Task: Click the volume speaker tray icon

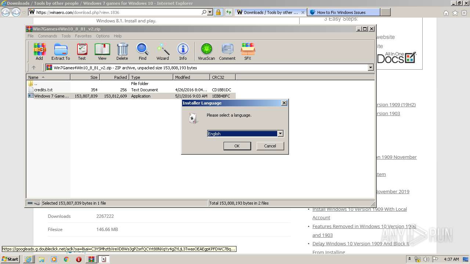Action: [426, 259]
